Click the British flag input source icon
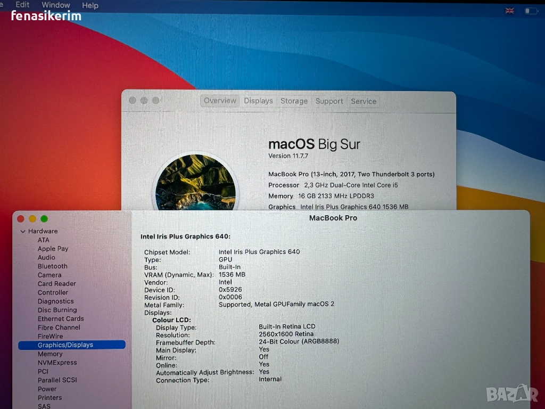This screenshot has width=545, height=409. click(x=509, y=11)
